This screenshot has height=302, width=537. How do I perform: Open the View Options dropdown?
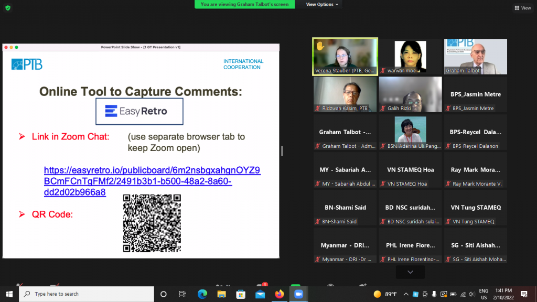tap(322, 4)
